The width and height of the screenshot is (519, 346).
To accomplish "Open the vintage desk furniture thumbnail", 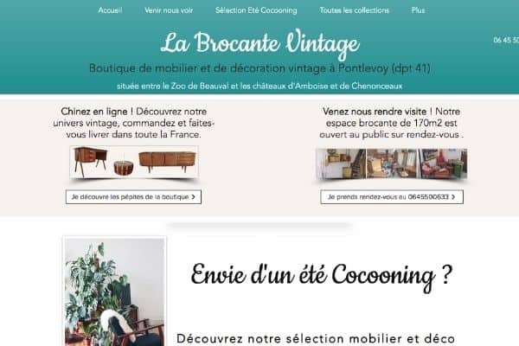I will (90, 162).
